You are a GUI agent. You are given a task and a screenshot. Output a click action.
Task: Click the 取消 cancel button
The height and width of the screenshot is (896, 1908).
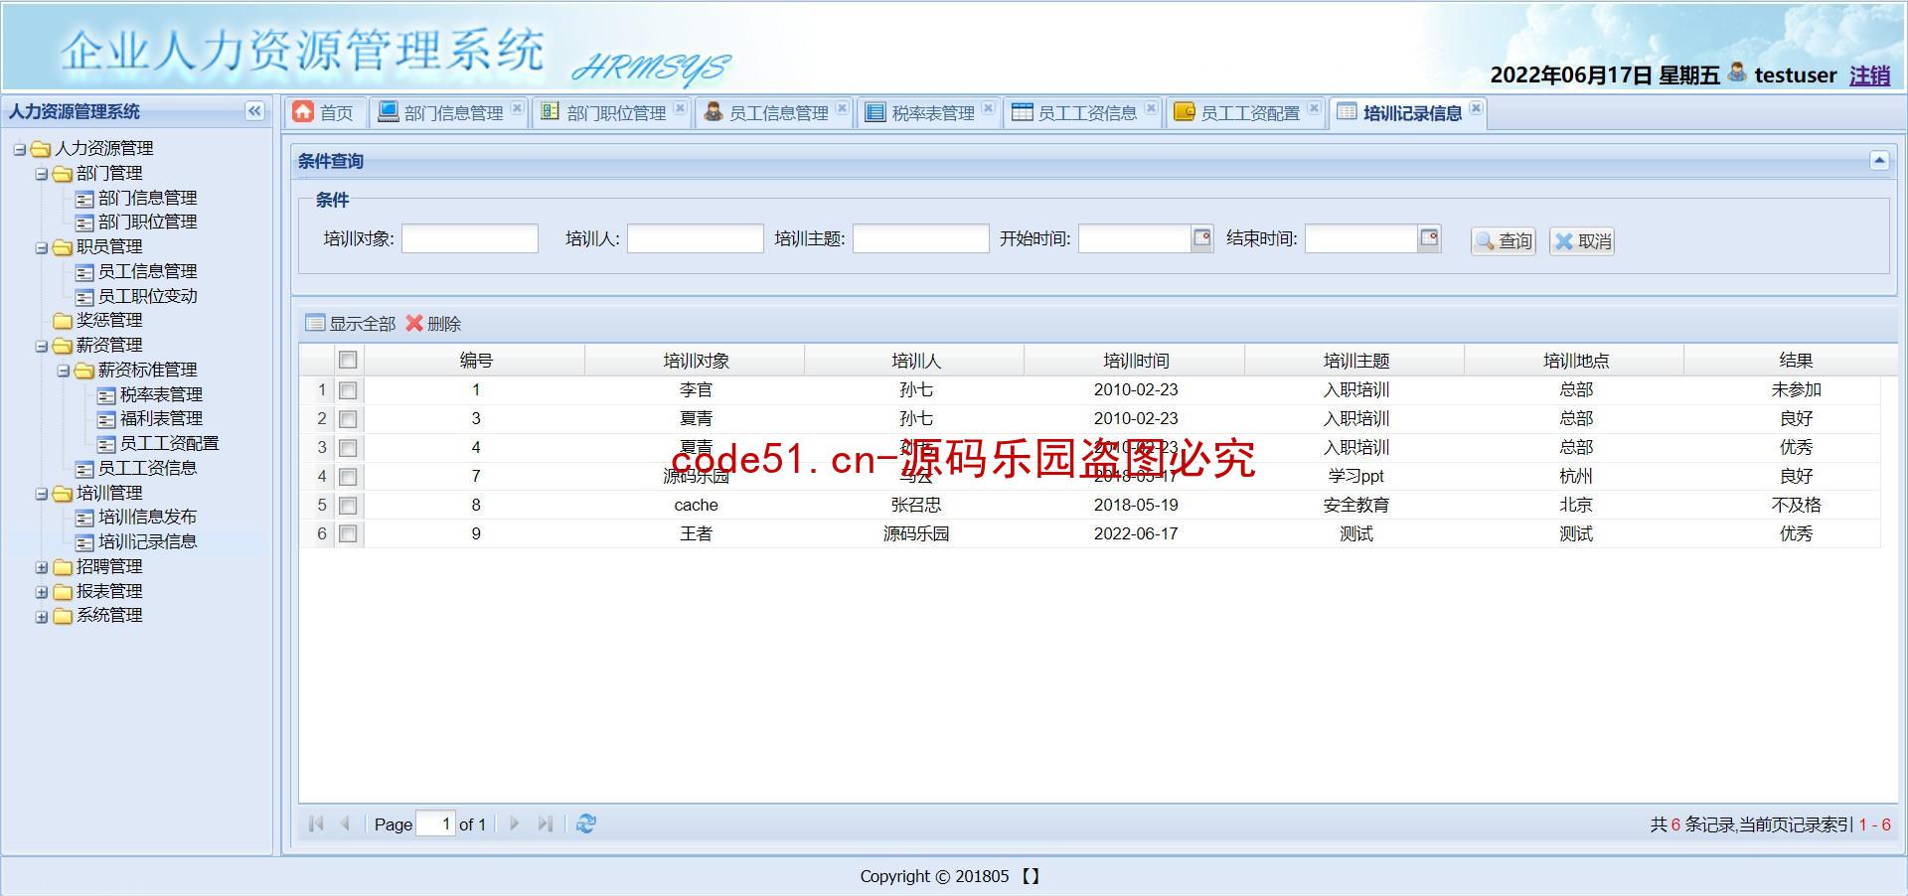(x=1582, y=240)
